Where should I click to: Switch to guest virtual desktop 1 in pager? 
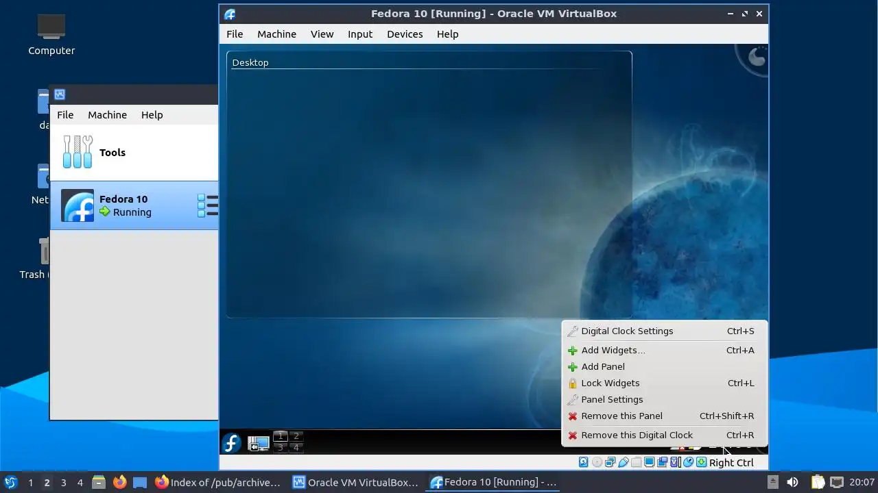coord(280,436)
